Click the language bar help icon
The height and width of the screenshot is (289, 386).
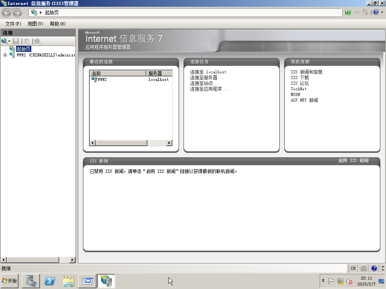(374, 268)
